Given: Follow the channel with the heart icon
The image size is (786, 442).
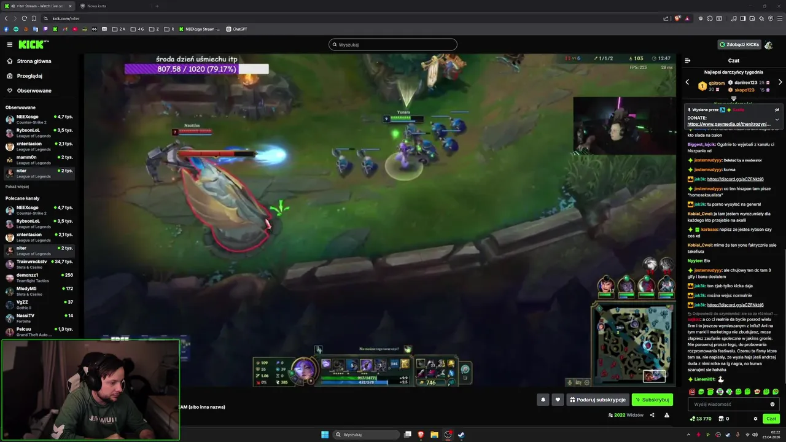Looking at the screenshot, I should 558,400.
